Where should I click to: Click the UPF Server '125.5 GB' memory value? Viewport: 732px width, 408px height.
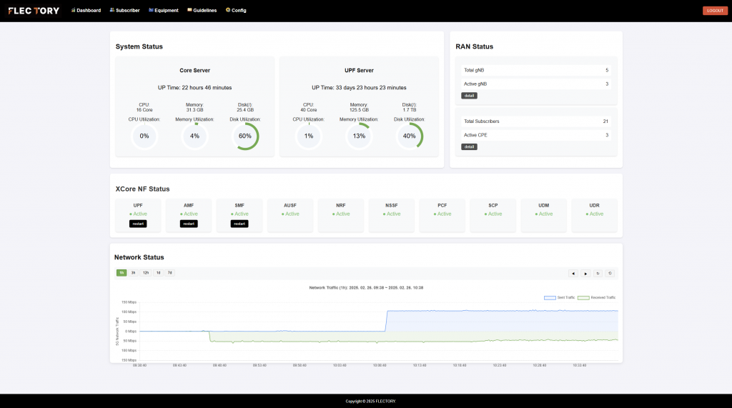click(x=359, y=110)
